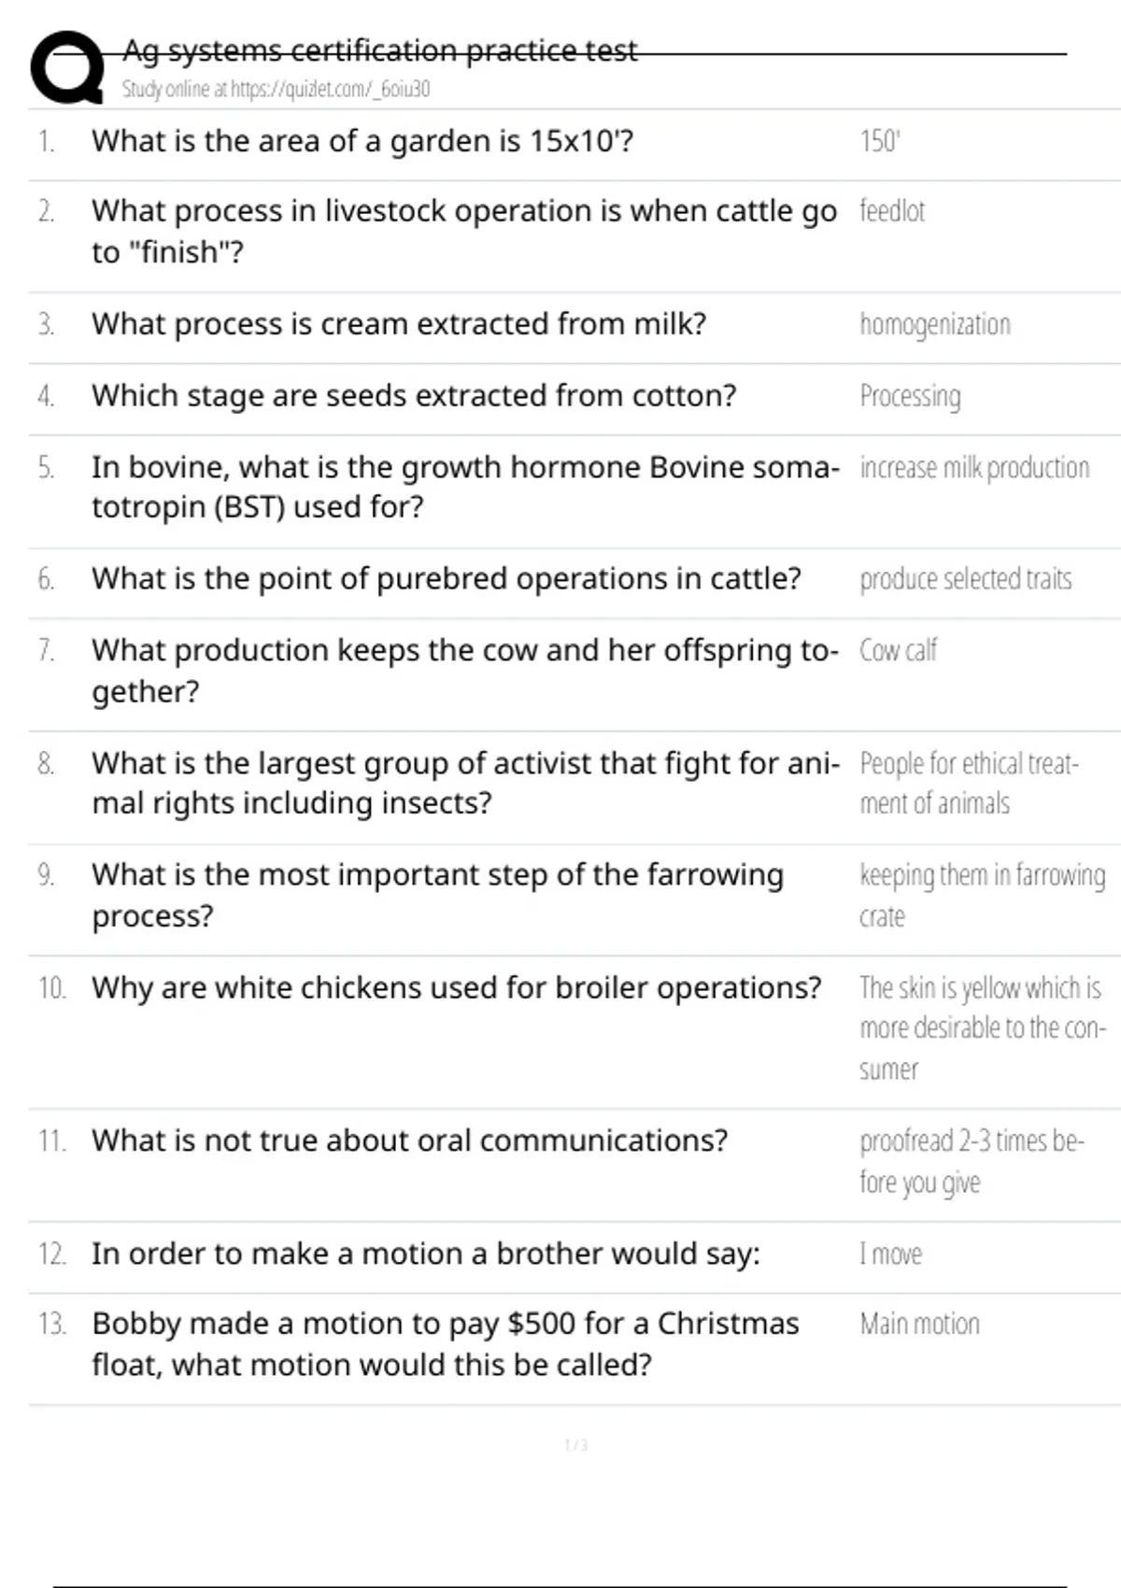This screenshot has height=1588, width=1121.
Task: Click the answer 150'
Action: (879, 141)
